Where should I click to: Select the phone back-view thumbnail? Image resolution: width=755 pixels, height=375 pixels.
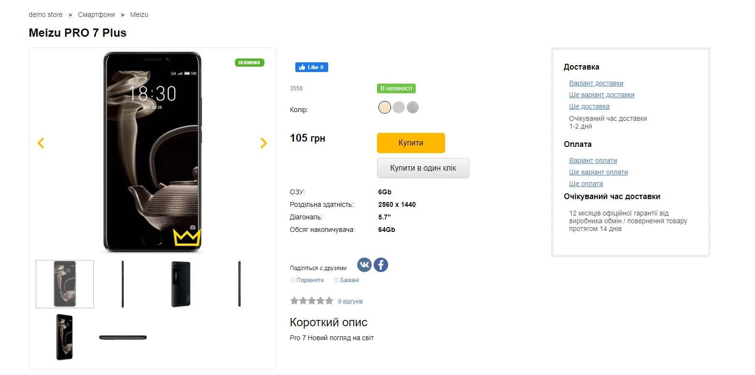click(x=181, y=284)
